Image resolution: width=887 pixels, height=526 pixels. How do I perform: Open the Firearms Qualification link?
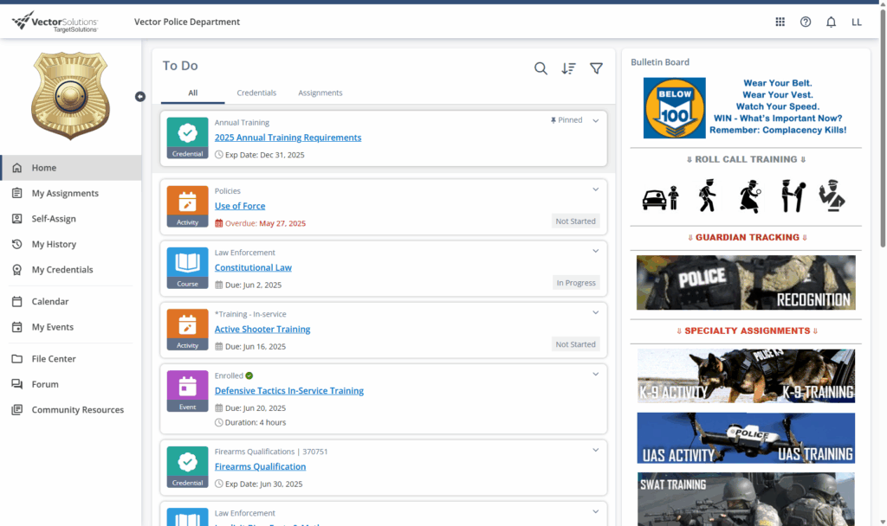[260, 466]
